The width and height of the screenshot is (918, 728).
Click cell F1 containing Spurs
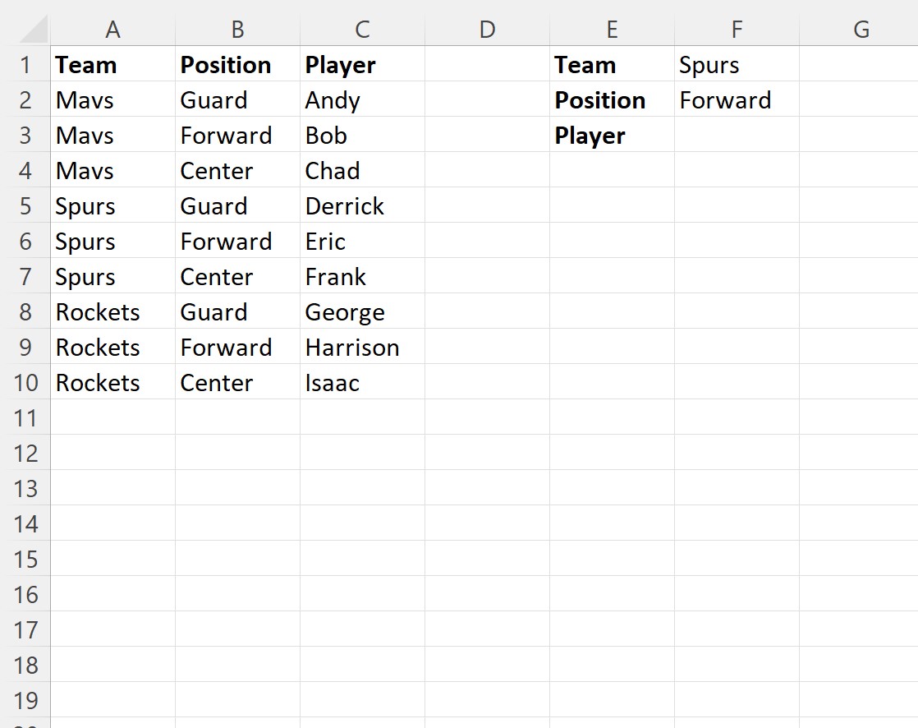coord(737,64)
